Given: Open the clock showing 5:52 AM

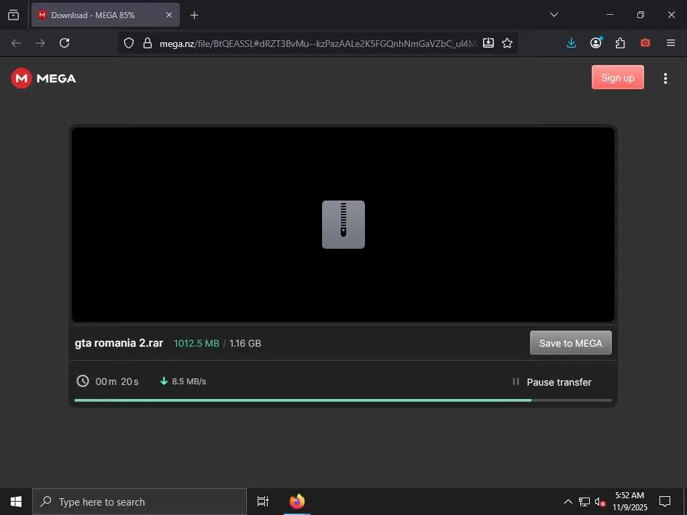Looking at the screenshot, I should point(629,502).
